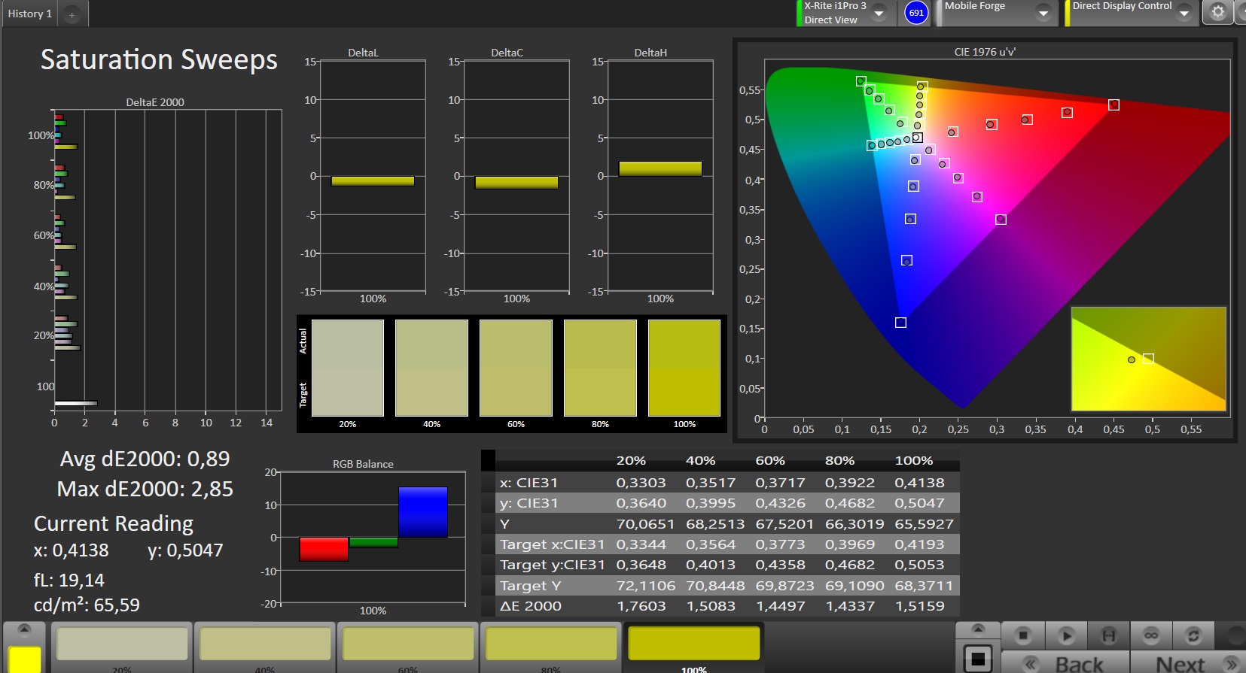
Task: Click the Back navigation button
Action: click(1065, 663)
